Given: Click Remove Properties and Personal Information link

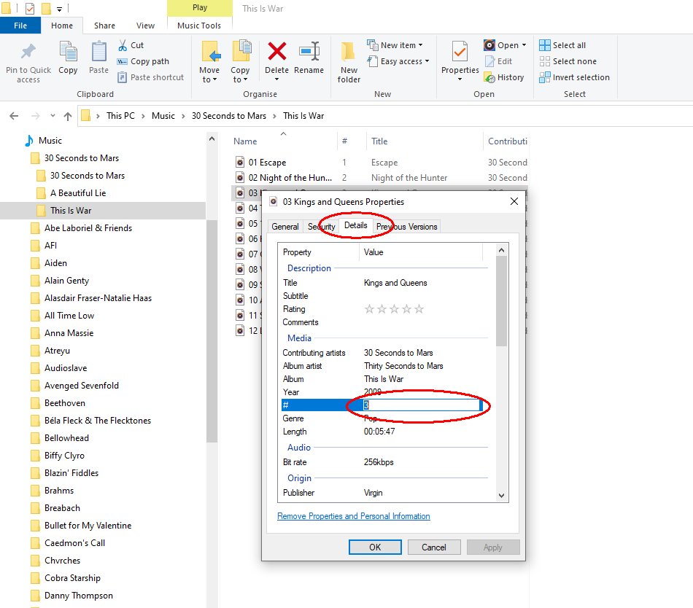Looking at the screenshot, I should point(354,515).
